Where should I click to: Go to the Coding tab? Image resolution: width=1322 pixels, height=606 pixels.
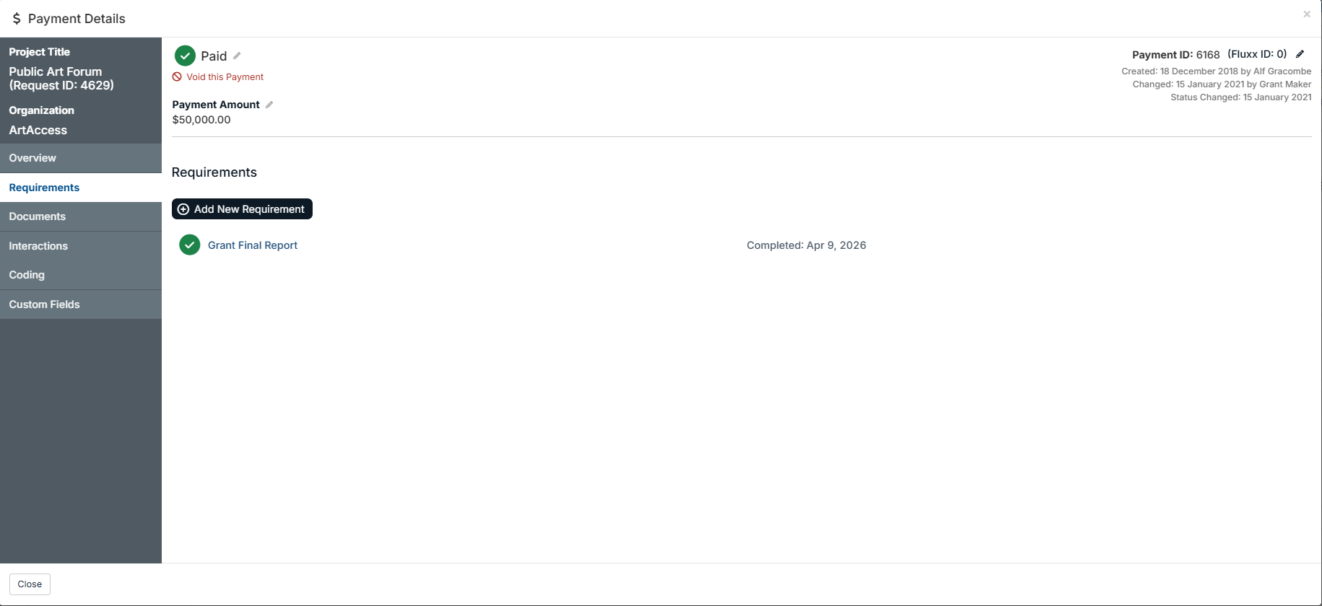pyautogui.click(x=81, y=275)
